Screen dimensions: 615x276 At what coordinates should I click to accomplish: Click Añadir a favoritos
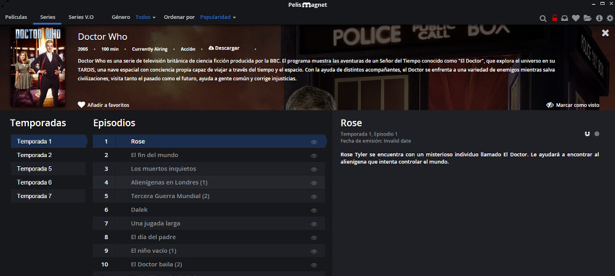pos(103,105)
